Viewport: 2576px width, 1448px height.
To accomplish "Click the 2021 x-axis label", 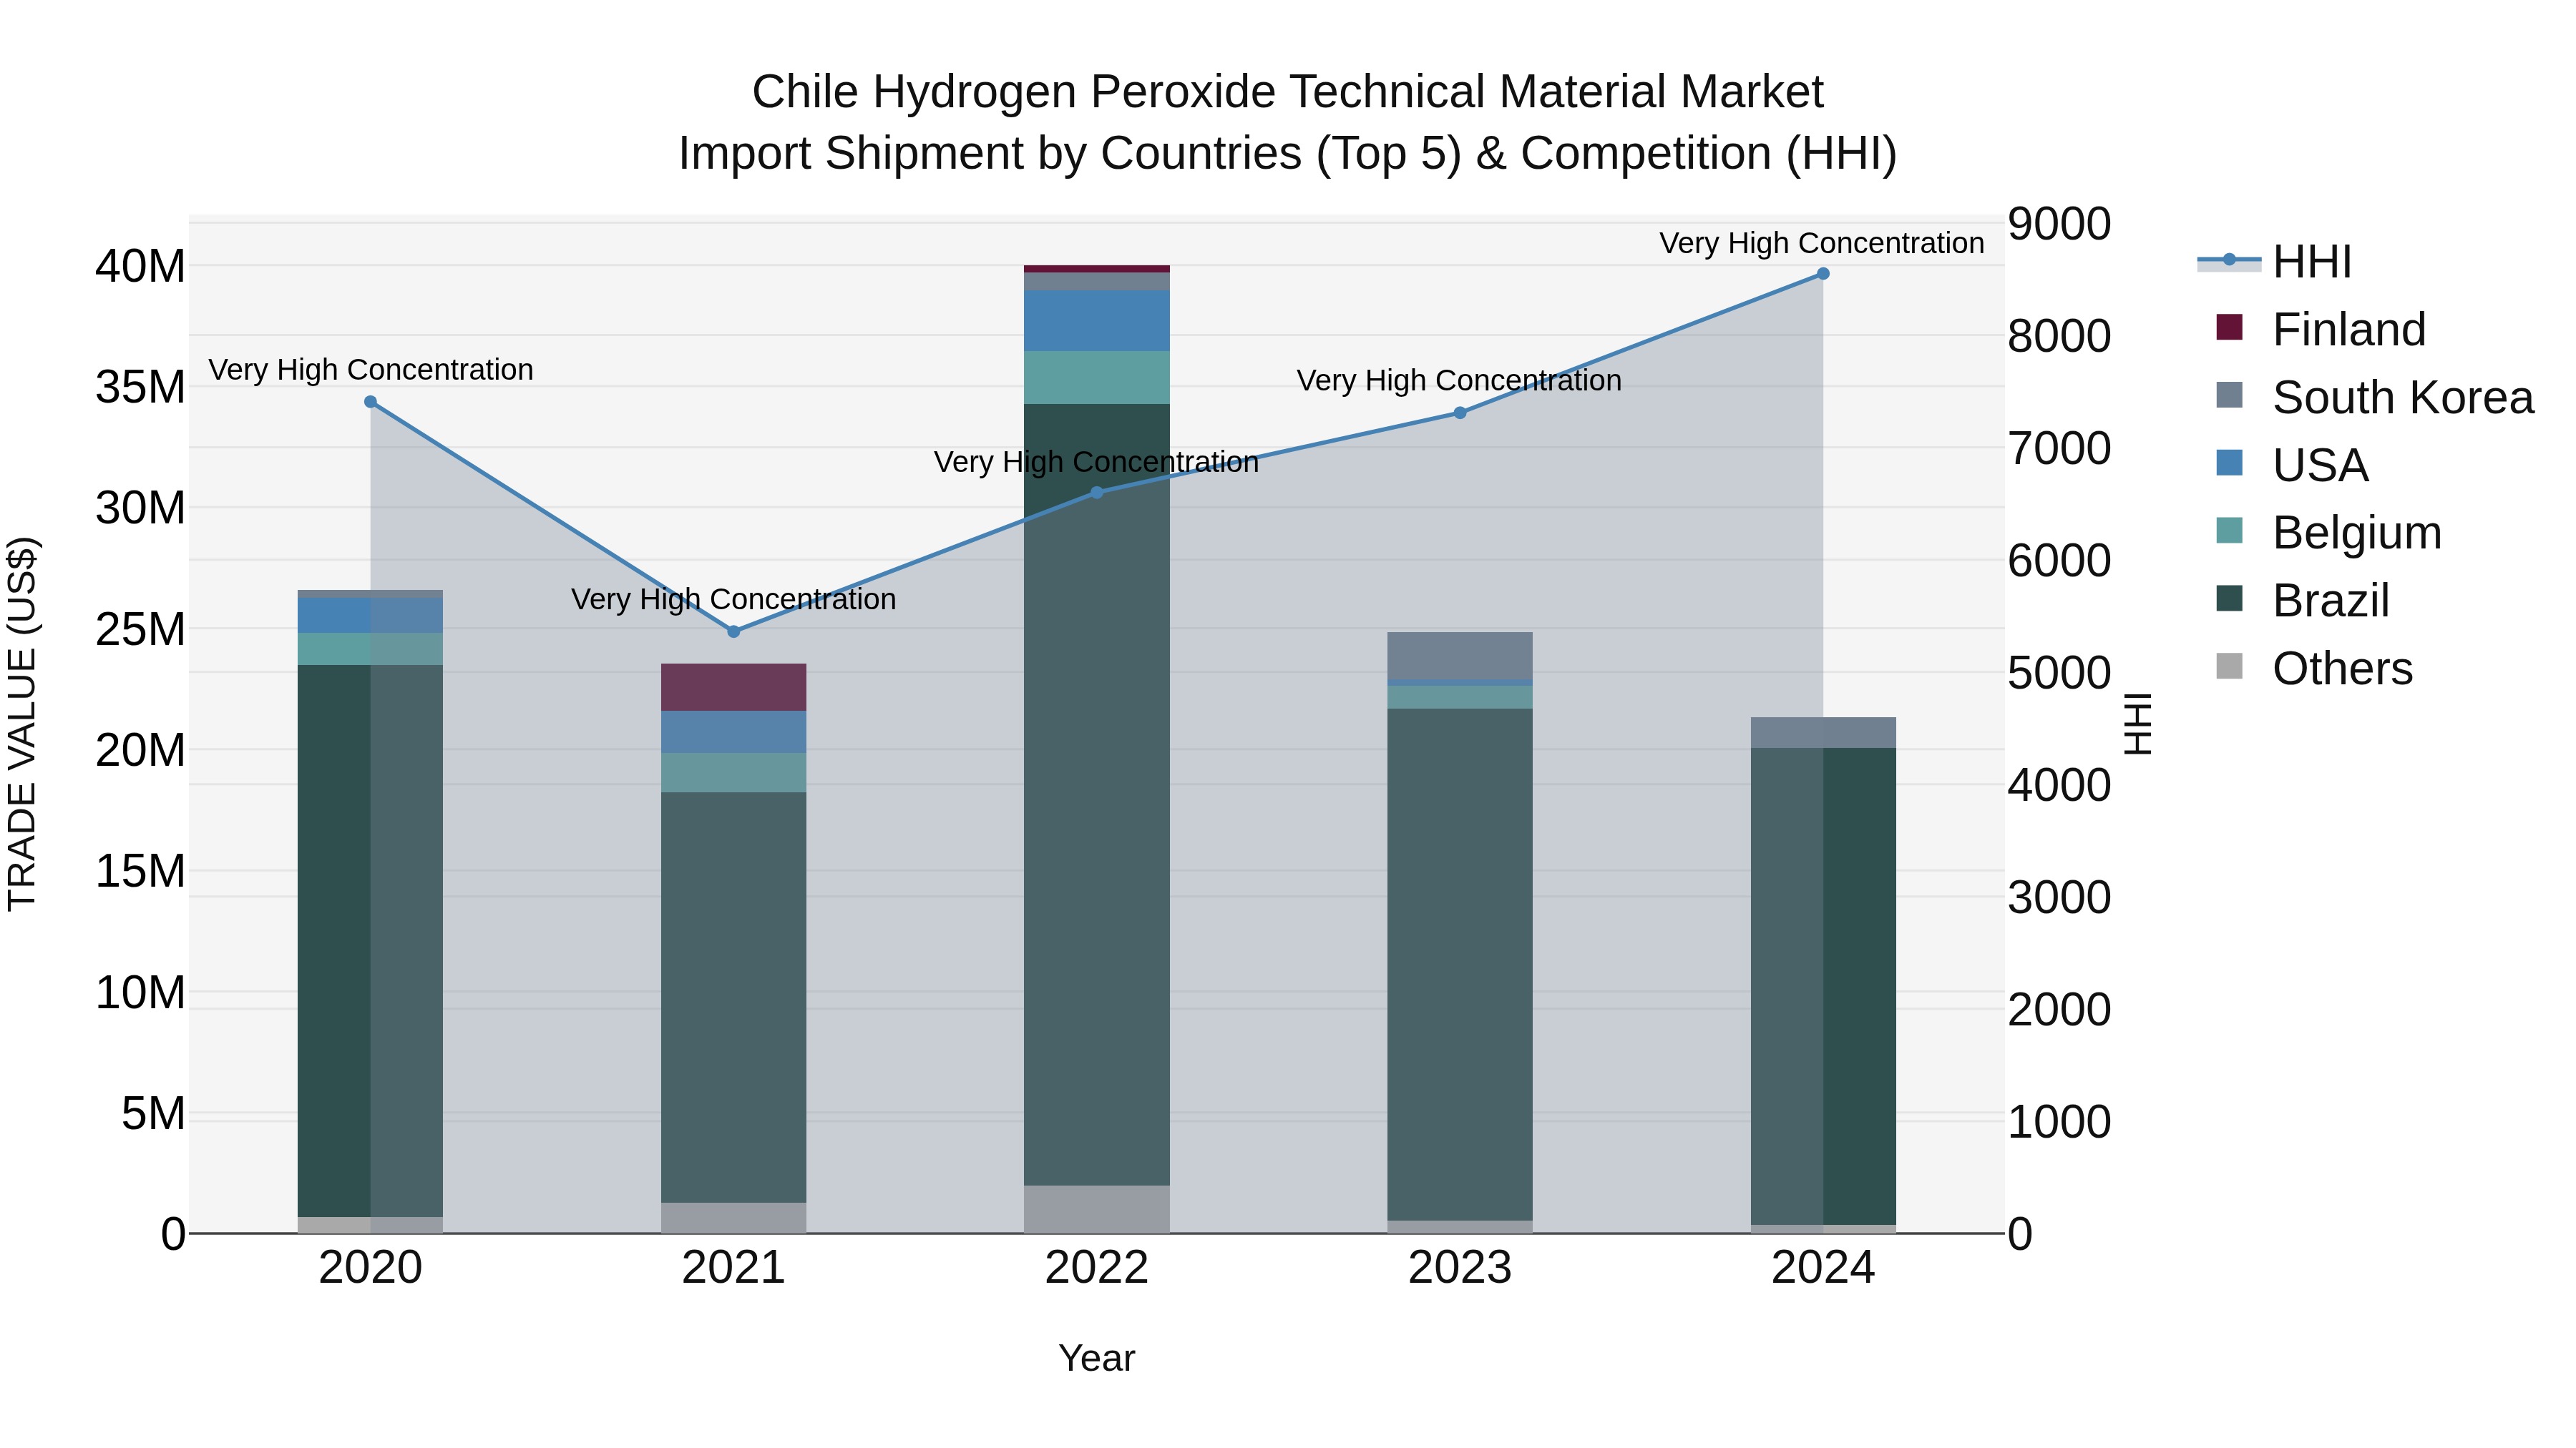I will click(x=733, y=1268).
